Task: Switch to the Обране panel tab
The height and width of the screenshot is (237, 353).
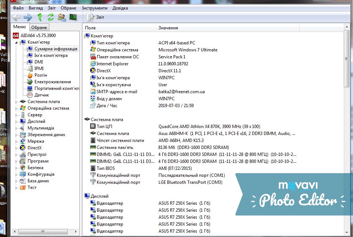Action: (39, 28)
